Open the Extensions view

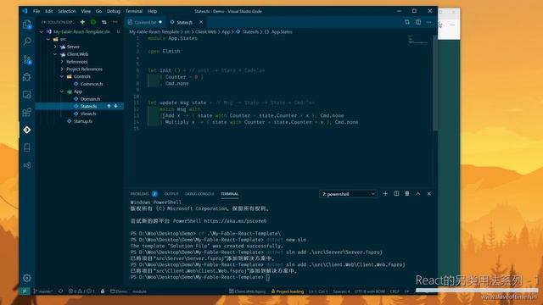[27, 112]
